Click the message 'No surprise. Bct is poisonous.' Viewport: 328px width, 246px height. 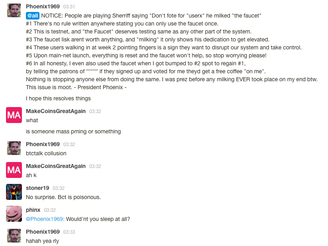[63, 197]
